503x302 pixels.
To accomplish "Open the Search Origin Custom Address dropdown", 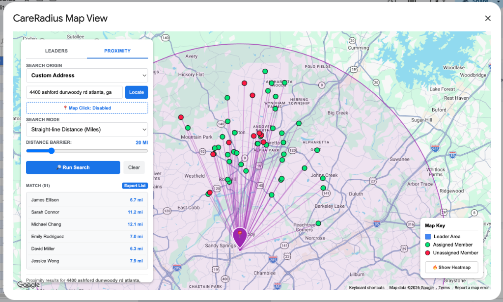I will (87, 75).
